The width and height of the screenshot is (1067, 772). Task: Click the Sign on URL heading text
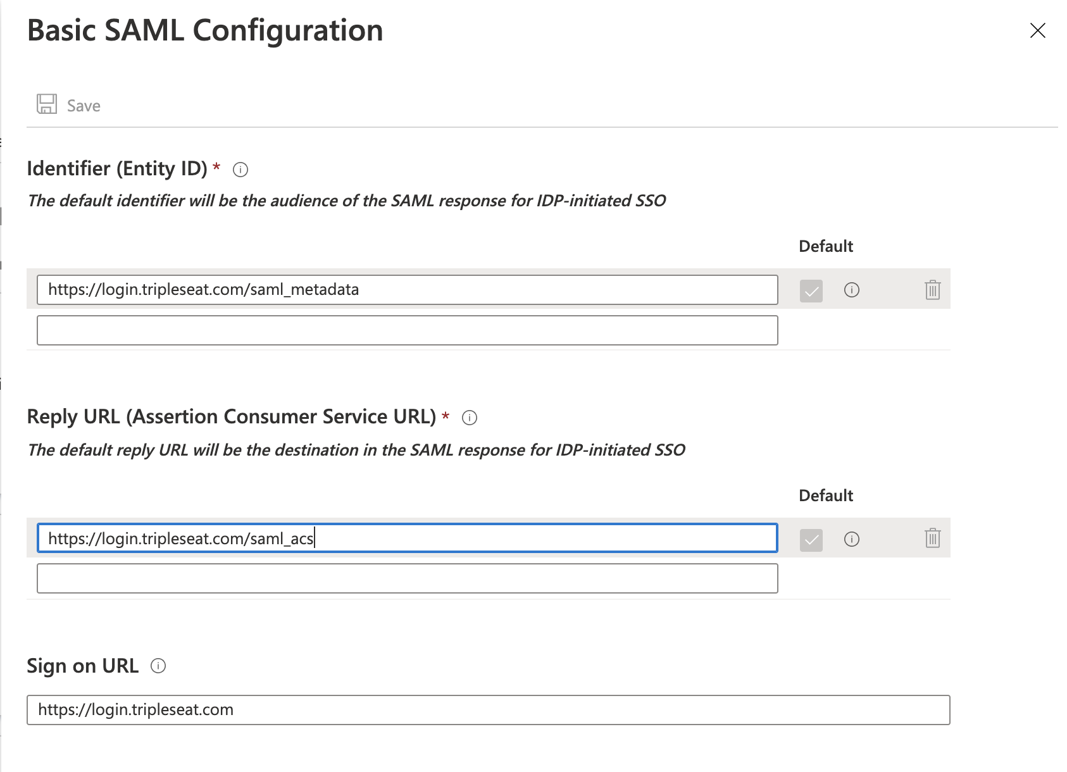(83, 666)
